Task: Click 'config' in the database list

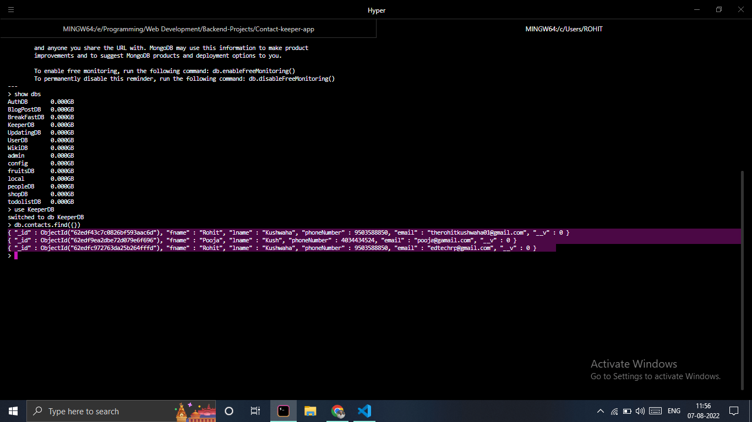Action: pyautogui.click(x=18, y=163)
